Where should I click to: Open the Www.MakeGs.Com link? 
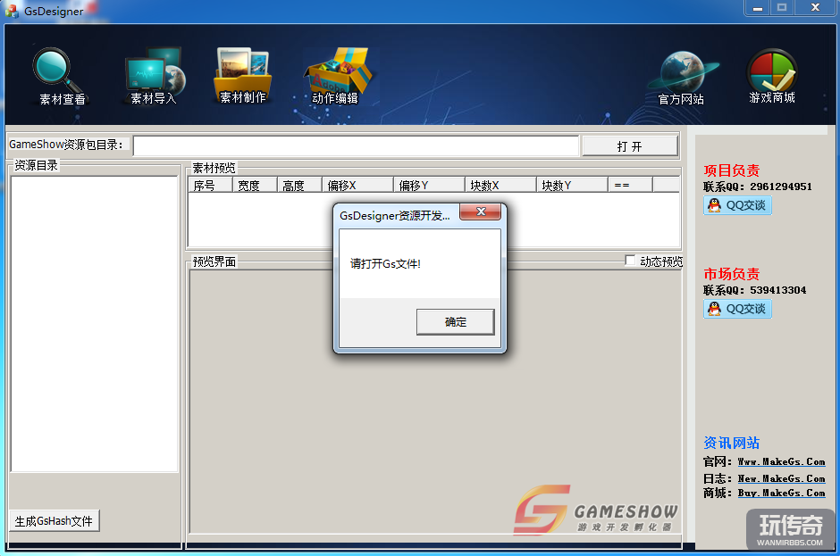[x=781, y=461]
